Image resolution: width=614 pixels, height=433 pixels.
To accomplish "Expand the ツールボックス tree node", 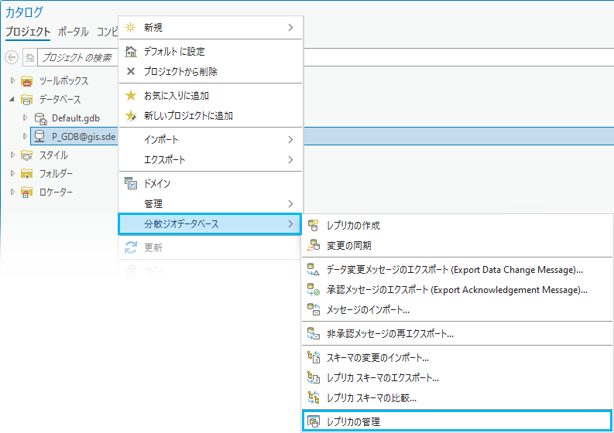I will (x=12, y=80).
